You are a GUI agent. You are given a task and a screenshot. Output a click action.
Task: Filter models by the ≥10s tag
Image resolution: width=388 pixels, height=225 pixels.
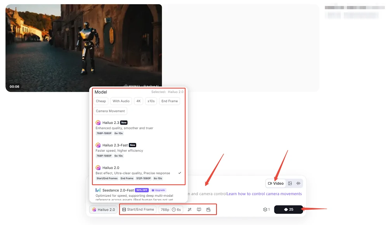(x=151, y=101)
